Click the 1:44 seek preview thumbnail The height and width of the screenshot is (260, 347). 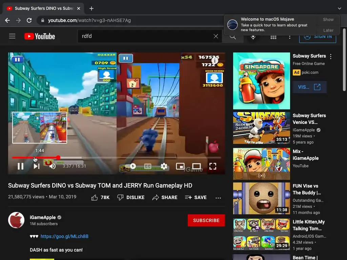click(40, 128)
